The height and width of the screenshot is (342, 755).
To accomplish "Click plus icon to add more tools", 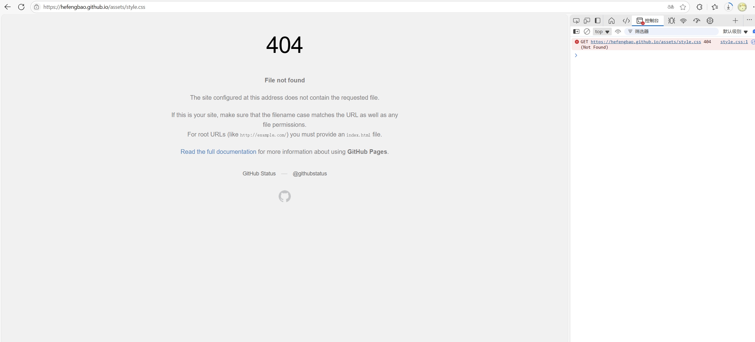I will click(735, 21).
